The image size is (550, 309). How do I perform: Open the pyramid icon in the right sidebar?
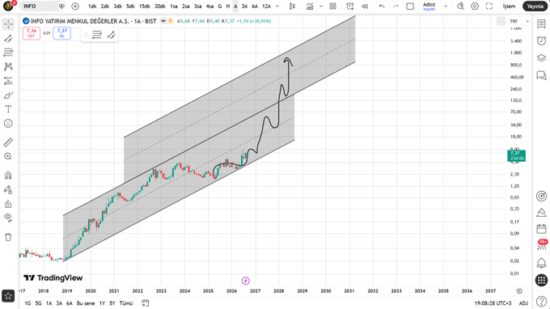click(541, 213)
